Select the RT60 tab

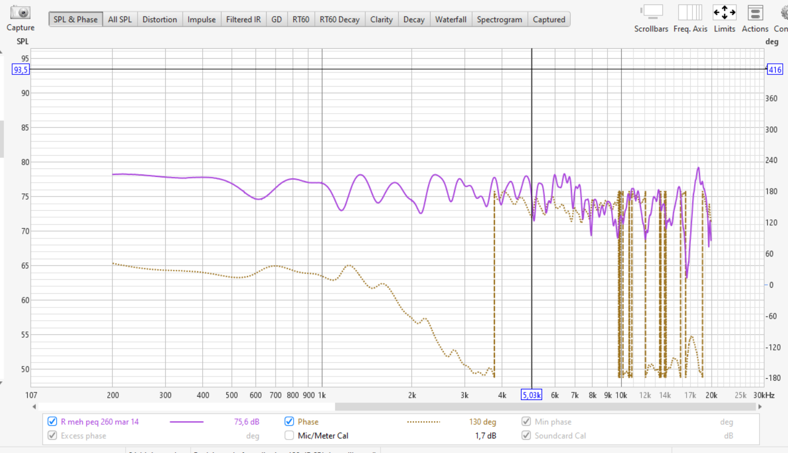click(301, 19)
